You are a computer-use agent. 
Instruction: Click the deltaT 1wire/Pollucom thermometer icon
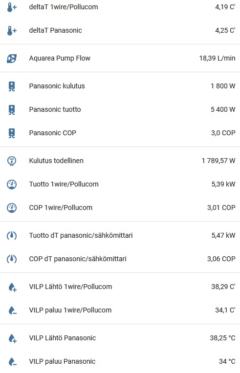click(12, 7)
